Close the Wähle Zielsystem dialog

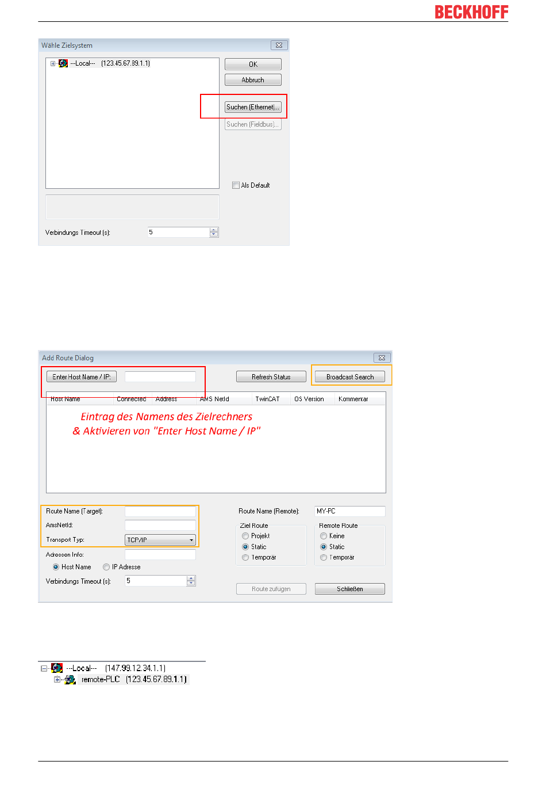click(x=279, y=45)
